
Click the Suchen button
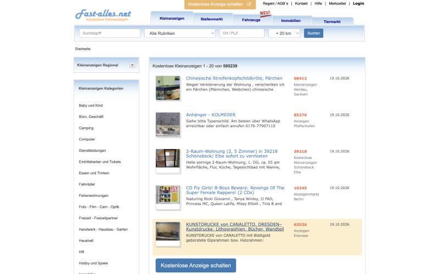click(313, 33)
